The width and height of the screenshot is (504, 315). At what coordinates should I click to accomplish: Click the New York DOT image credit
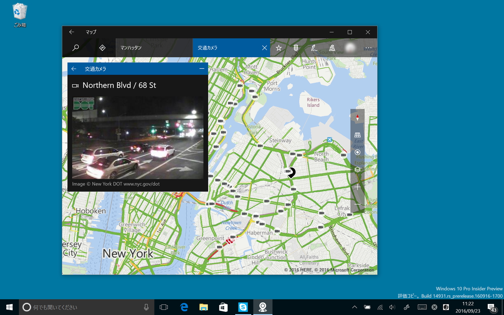(116, 184)
